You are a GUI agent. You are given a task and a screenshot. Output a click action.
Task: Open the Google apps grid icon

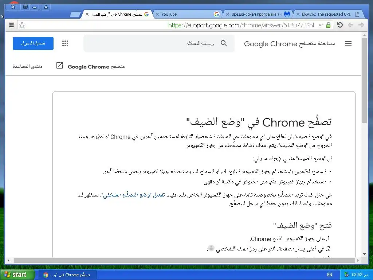65,43
